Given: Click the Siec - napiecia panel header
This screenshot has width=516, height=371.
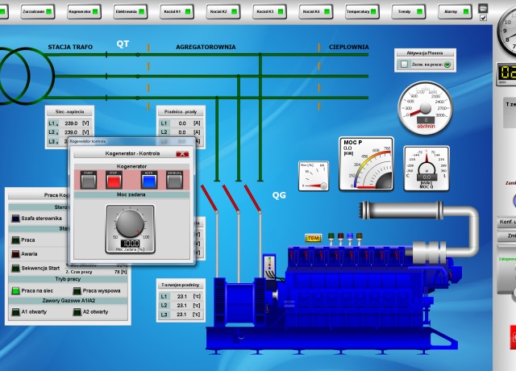Looking at the screenshot, I should pyautogui.click(x=69, y=112).
